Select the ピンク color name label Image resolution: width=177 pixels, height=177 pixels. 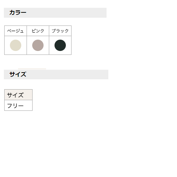[38, 31]
